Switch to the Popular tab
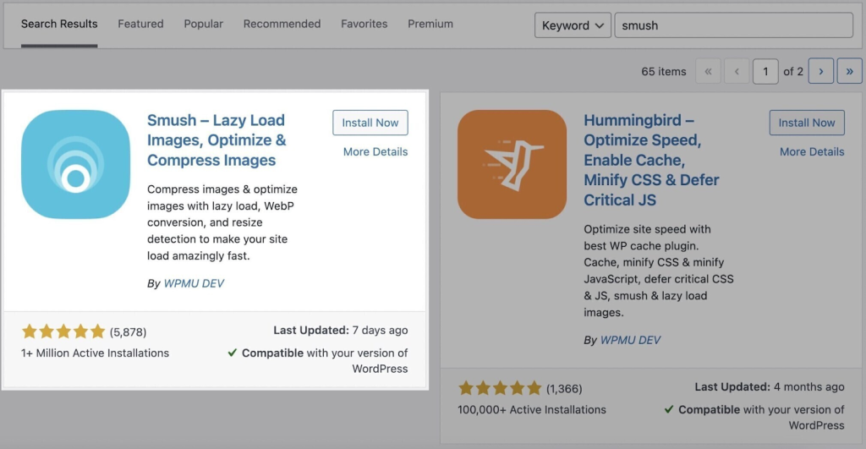Viewport: 866px width, 449px height. tap(203, 24)
